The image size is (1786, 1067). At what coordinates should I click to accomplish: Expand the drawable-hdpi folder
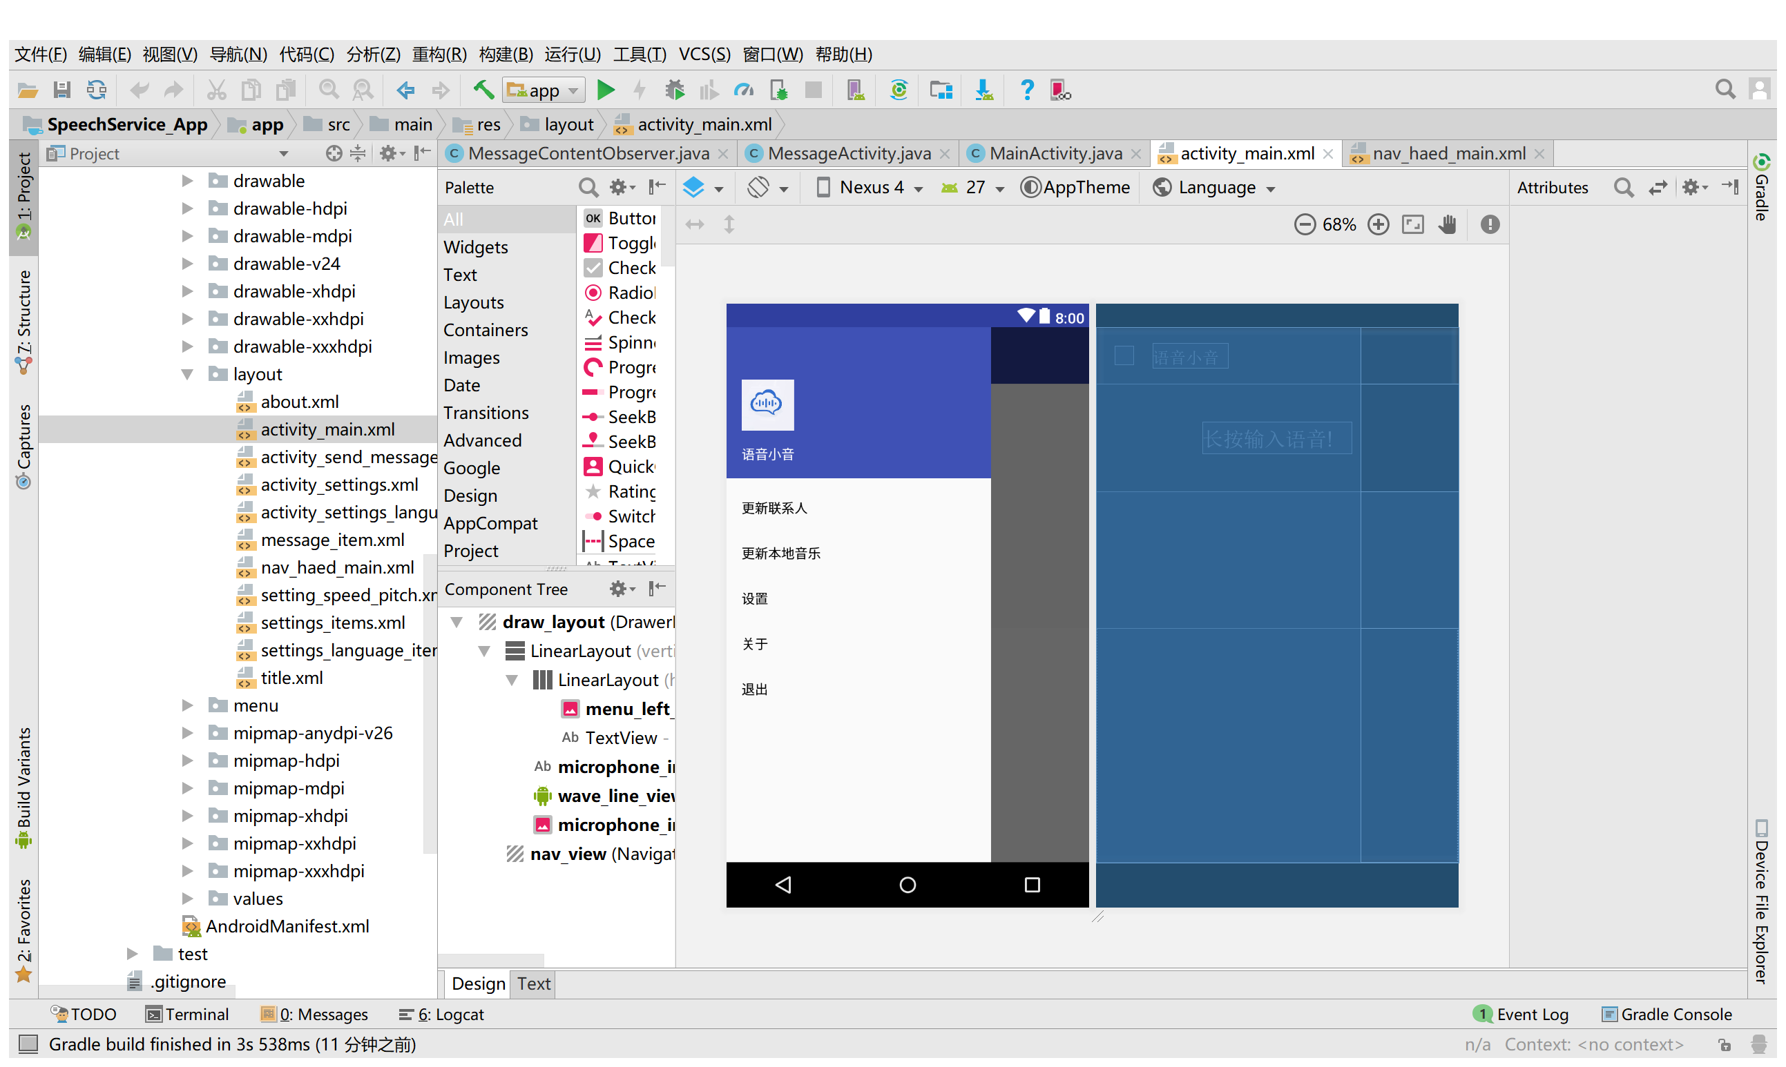coord(187,208)
